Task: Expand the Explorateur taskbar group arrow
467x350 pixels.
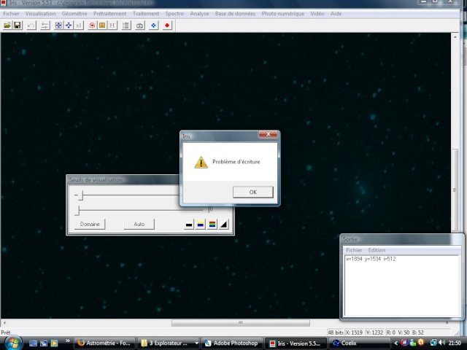Action: pos(196,343)
